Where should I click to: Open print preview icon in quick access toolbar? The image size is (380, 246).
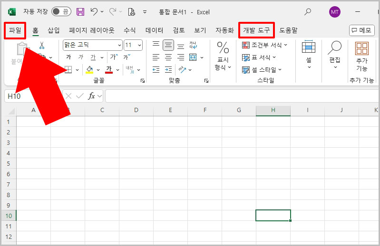[131, 11]
